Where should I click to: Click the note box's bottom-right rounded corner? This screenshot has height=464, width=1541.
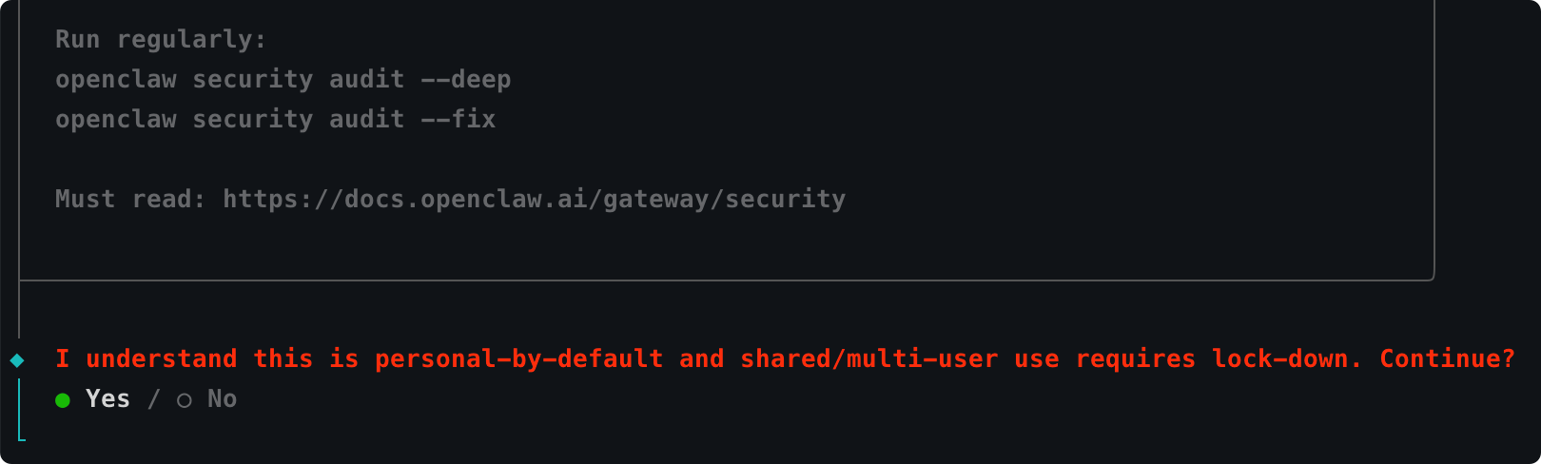pyautogui.click(x=1431, y=277)
